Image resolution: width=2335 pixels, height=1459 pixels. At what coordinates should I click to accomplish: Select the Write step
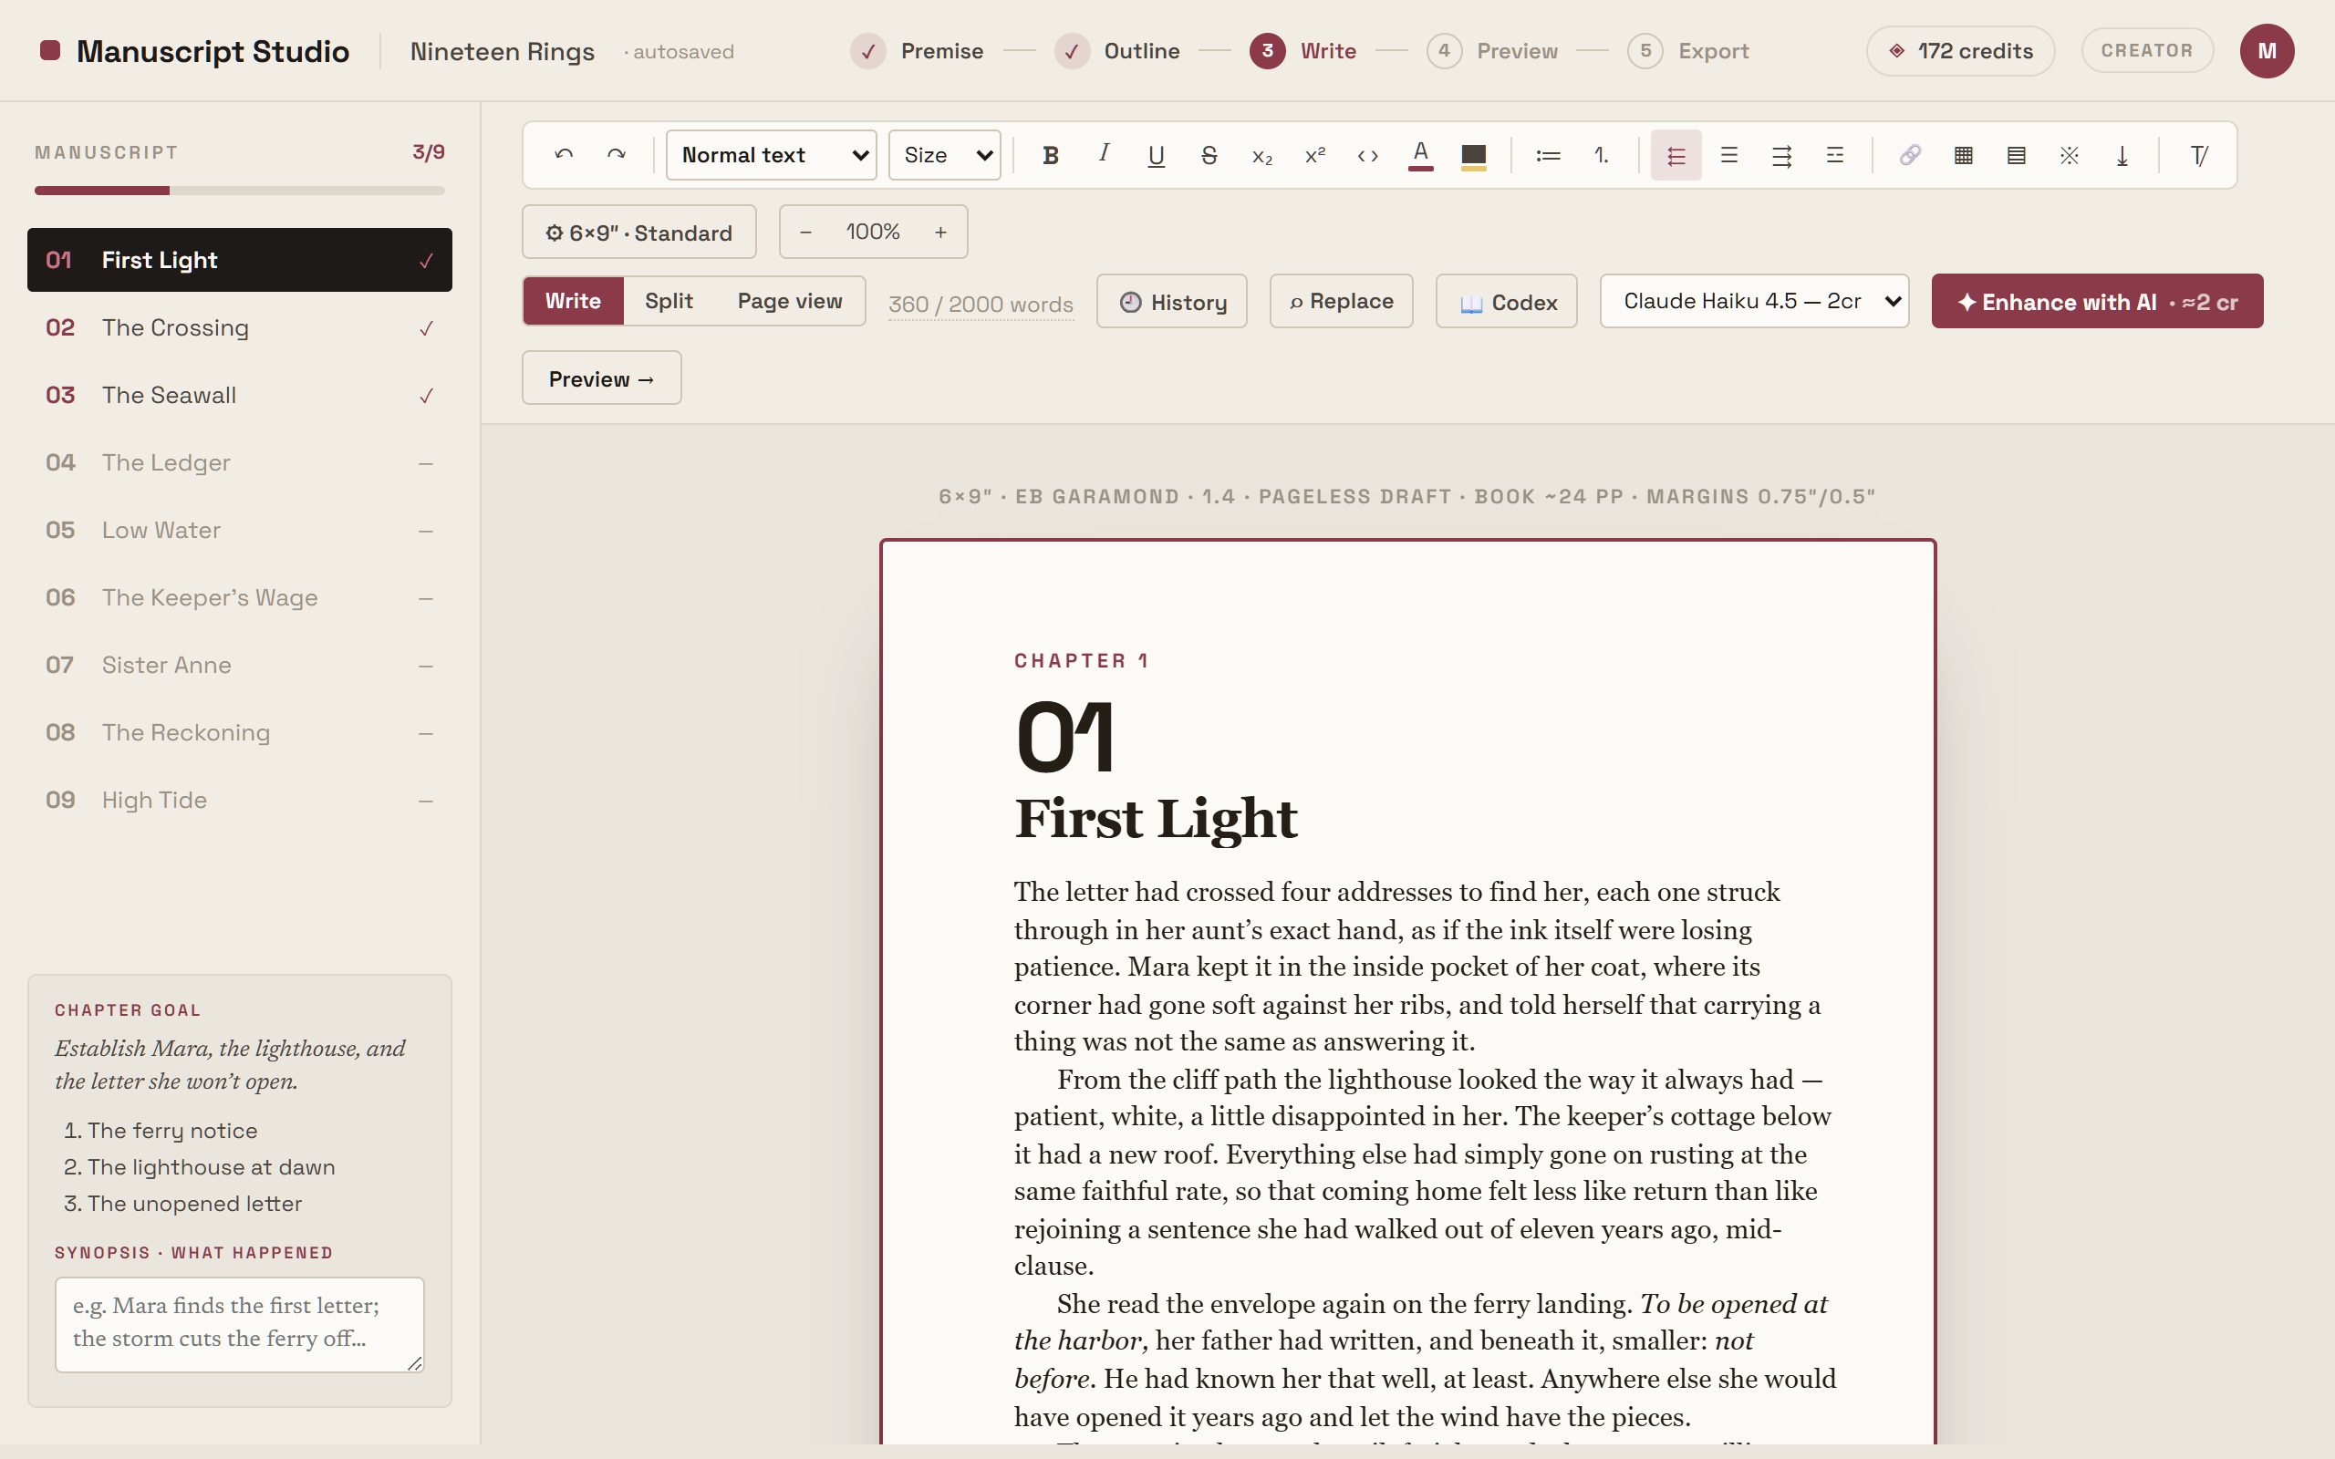point(1302,50)
